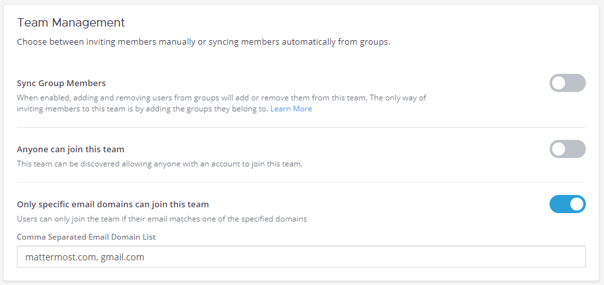The height and width of the screenshot is (285, 604).
Task: Disable the specific email domains toggle
Action: pos(567,204)
